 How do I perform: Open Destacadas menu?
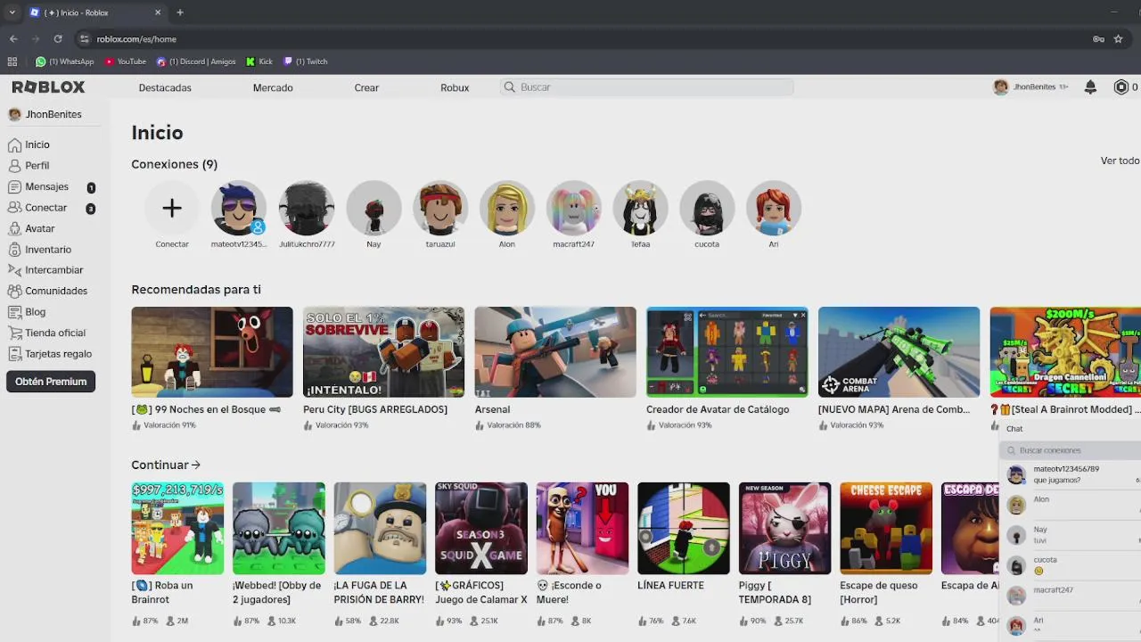pyautogui.click(x=165, y=87)
